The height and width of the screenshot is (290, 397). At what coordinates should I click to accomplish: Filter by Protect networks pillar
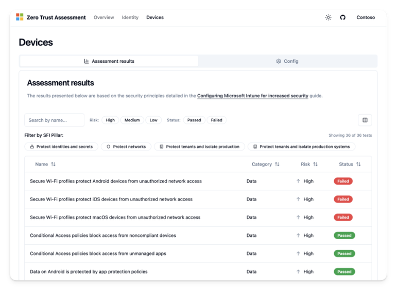(x=126, y=147)
